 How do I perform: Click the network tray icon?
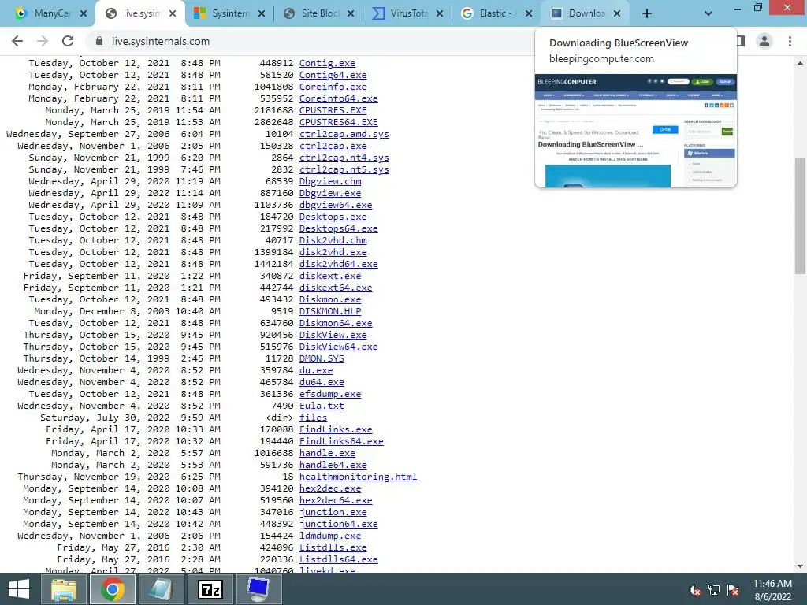click(x=714, y=590)
